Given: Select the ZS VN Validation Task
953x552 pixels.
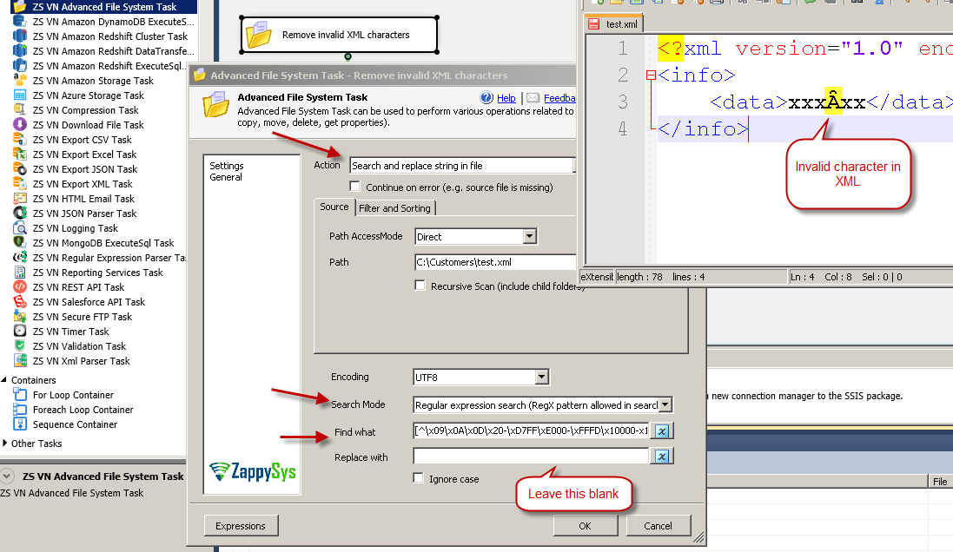Looking at the screenshot, I should 77,345.
